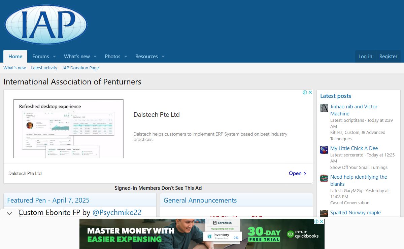Expand the Photos dropdown arrow
This screenshot has height=249, width=404.
pyautogui.click(x=126, y=57)
